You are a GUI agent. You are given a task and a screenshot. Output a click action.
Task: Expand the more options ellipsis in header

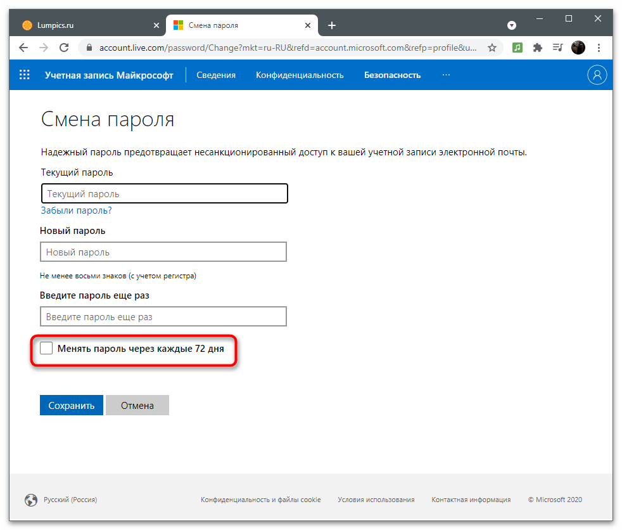tap(446, 75)
